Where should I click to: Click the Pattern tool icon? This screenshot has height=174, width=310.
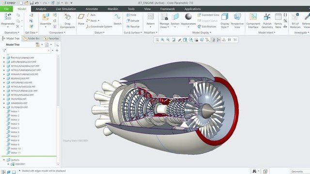point(150,17)
